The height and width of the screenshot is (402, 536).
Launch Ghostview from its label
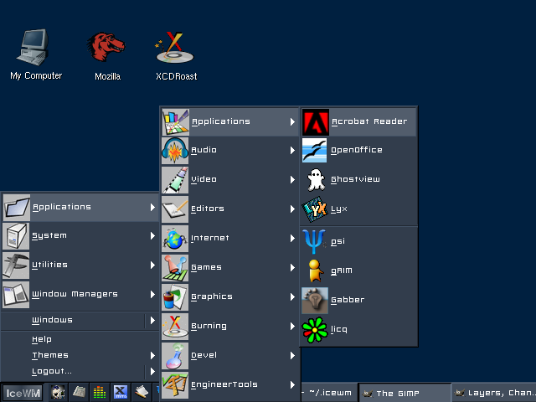point(355,179)
